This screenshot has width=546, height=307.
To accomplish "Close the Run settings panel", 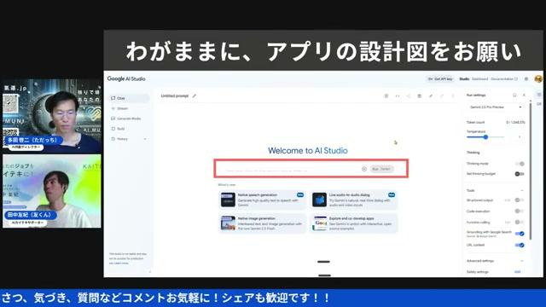I will pyautogui.click(x=524, y=95).
